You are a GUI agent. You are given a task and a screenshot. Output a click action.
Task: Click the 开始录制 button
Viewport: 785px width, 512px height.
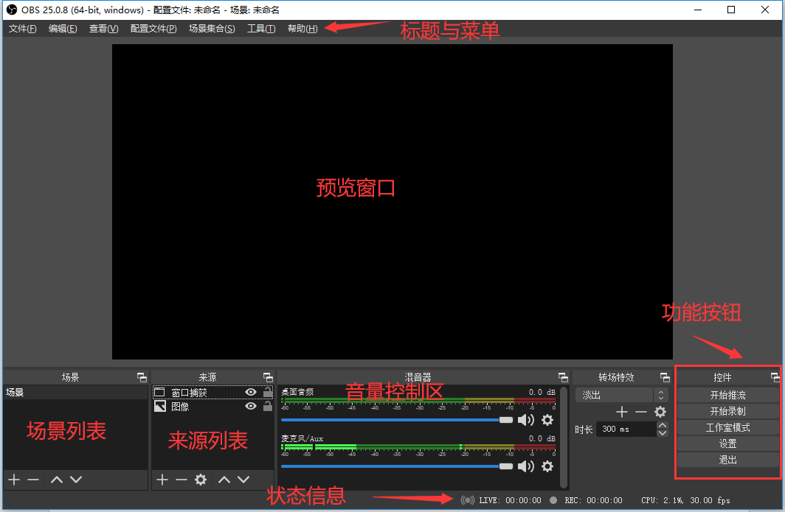(727, 411)
